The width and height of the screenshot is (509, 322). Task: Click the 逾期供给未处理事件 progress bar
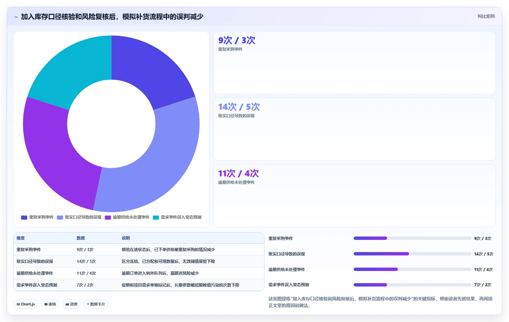coord(412,269)
